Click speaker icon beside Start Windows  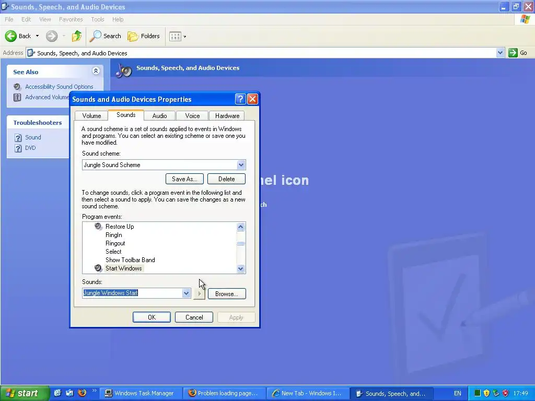(x=99, y=268)
